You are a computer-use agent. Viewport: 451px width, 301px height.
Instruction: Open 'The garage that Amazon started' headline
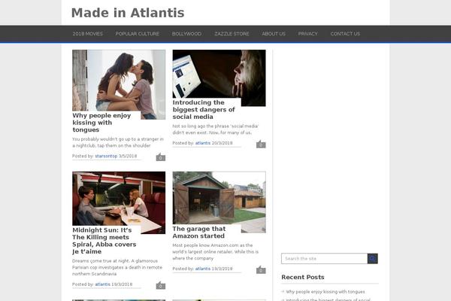pos(199,233)
